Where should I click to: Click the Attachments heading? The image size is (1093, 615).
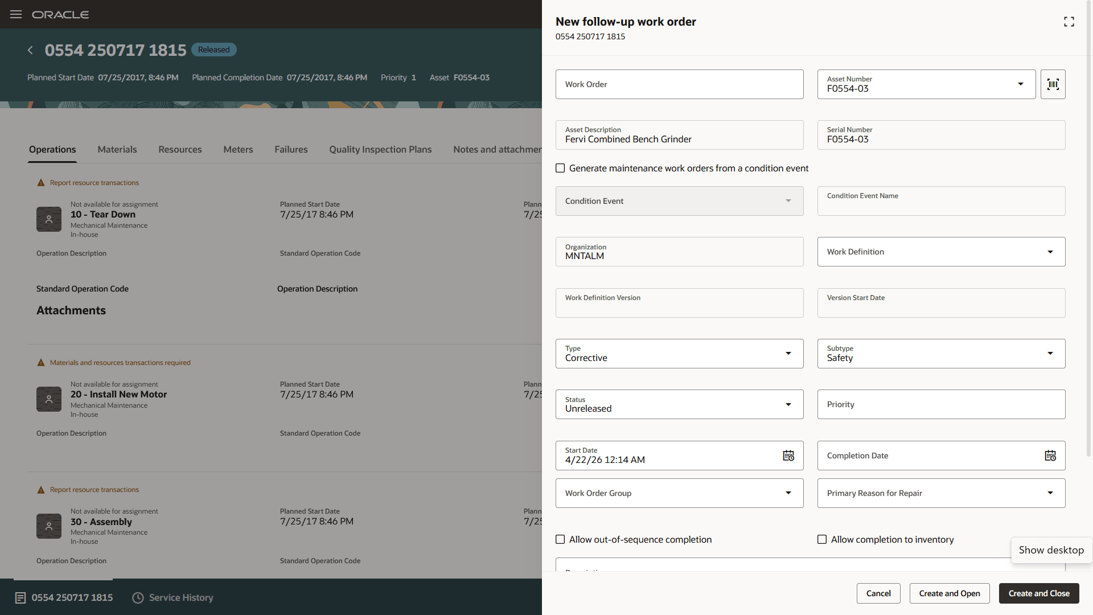(x=71, y=310)
